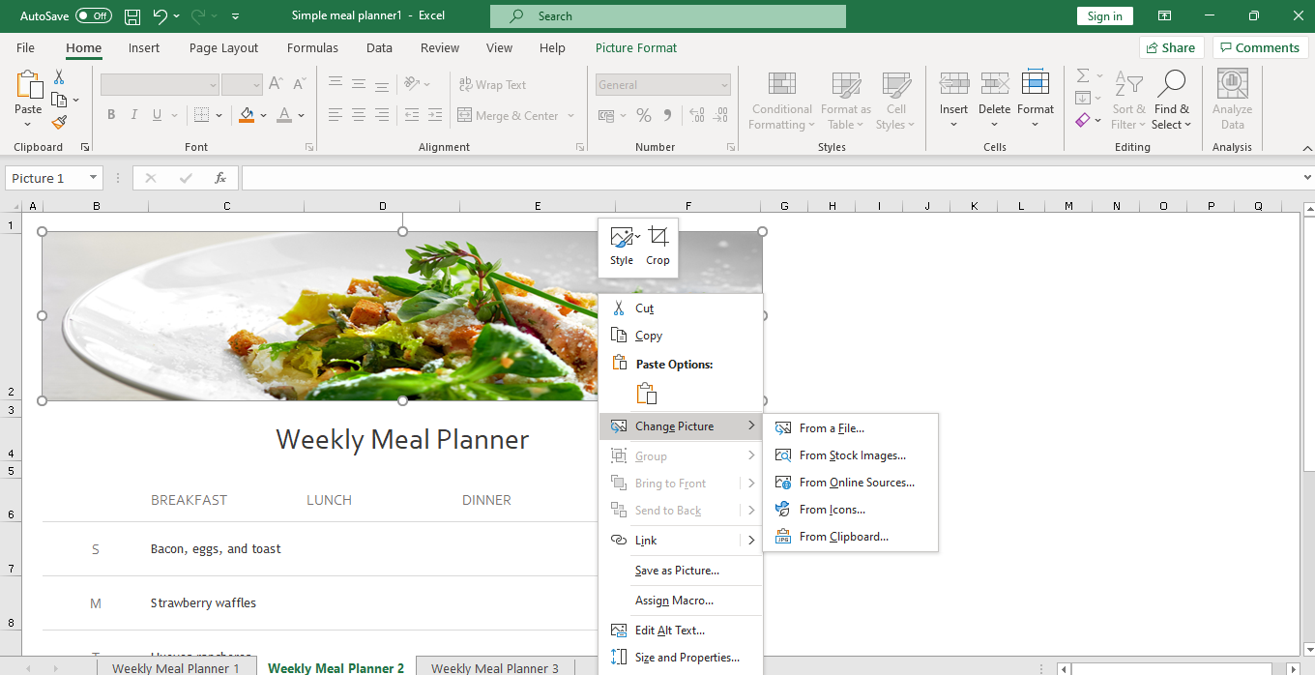Click the Share button
Screen dimensions: 1315x675
click(x=1171, y=46)
